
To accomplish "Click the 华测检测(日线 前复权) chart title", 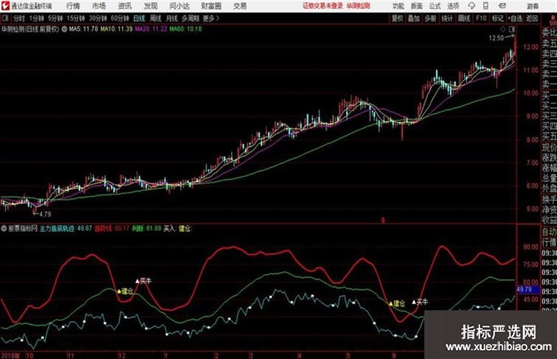I will pyautogui.click(x=30, y=29).
